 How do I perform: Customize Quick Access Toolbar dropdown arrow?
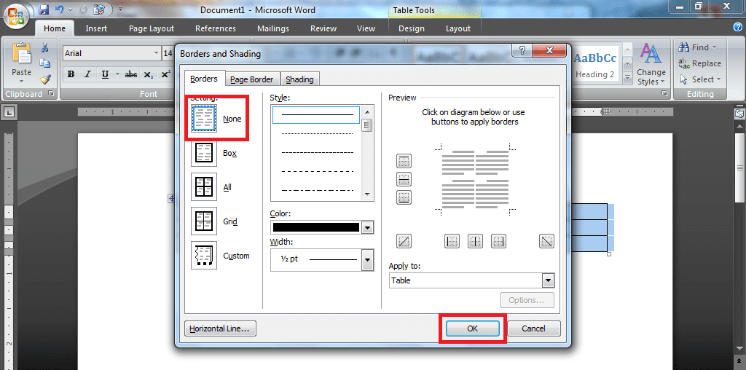[x=120, y=9]
